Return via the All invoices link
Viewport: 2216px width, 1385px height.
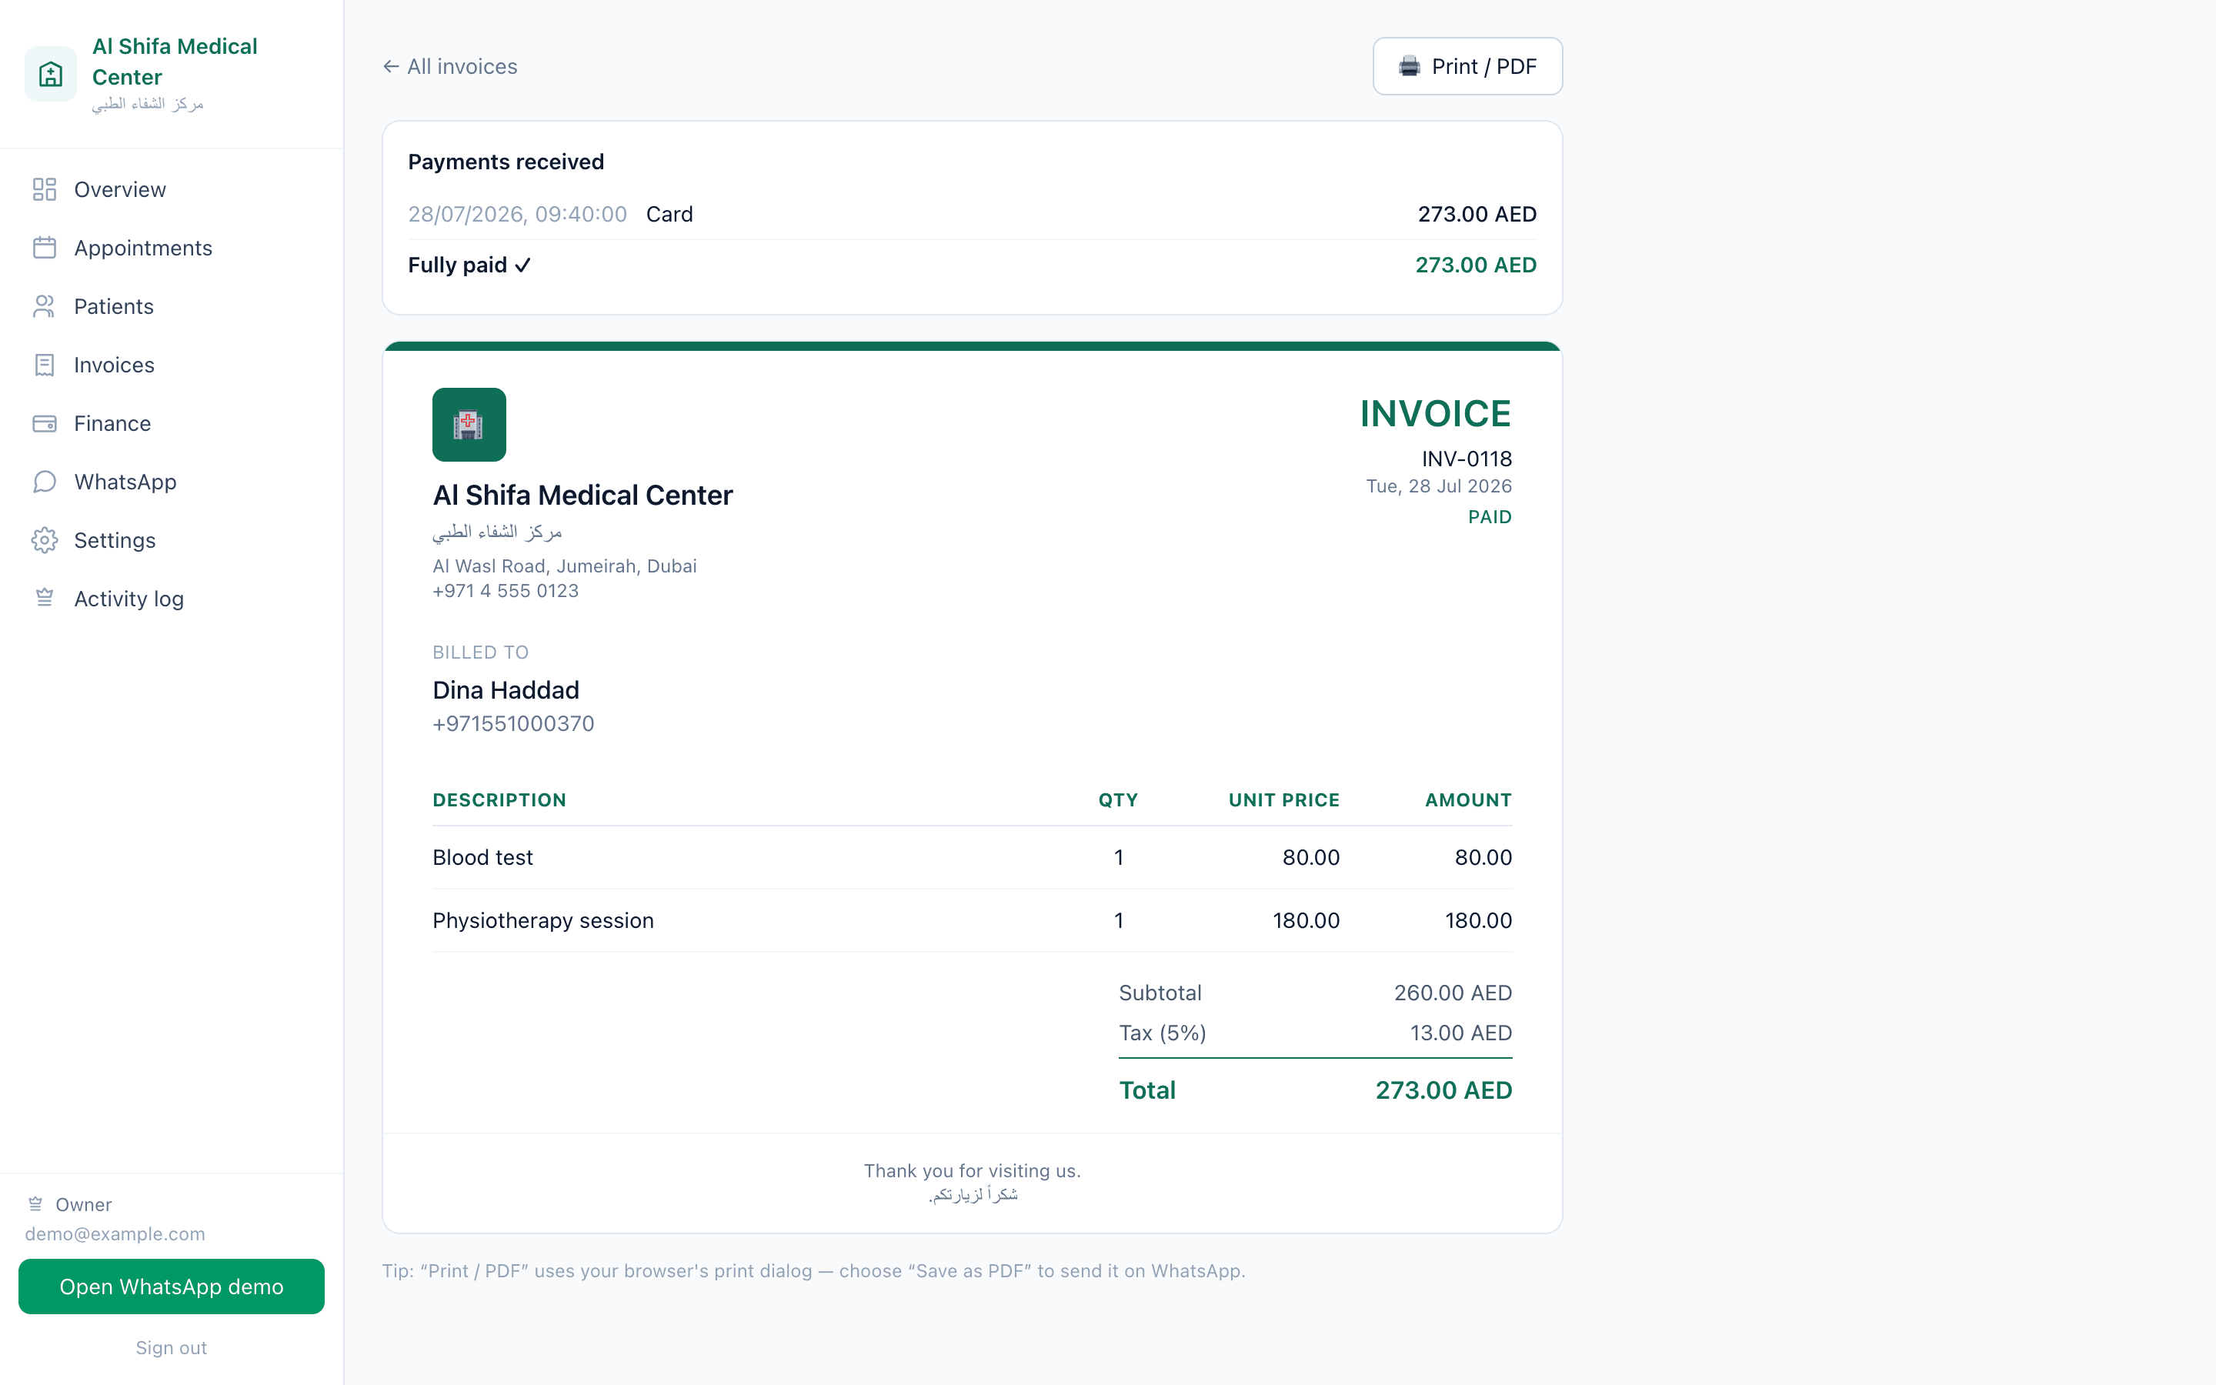pos(449,66)
